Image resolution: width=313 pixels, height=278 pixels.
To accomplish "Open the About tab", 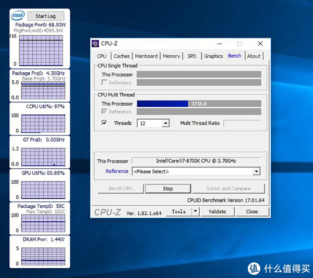I will click(254, 56).
